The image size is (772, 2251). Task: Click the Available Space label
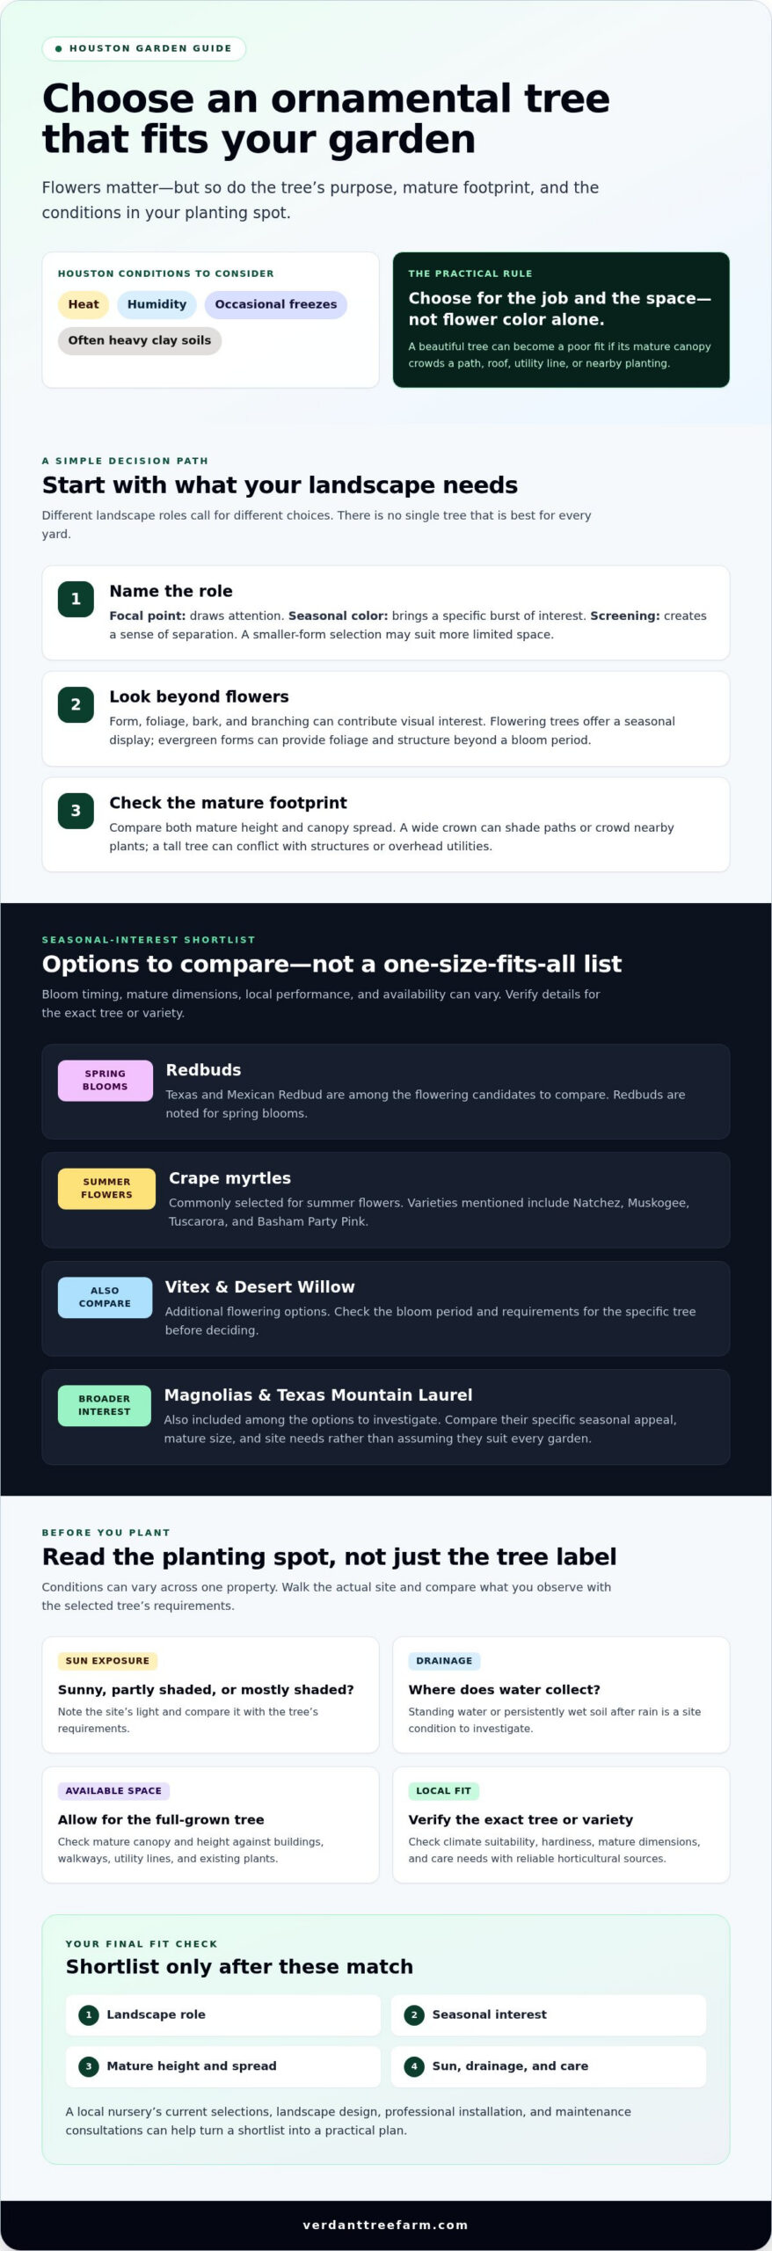[x=113, y=1791]
